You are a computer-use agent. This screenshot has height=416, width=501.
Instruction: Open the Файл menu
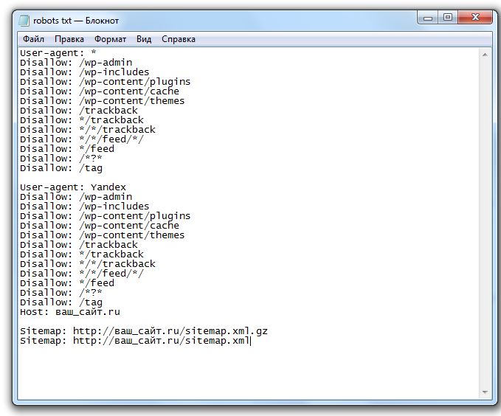[33, 38]
